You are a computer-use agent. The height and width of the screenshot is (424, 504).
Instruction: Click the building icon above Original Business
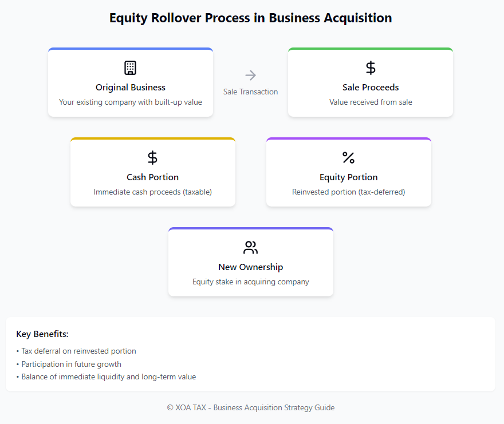[x=131, y=68]
